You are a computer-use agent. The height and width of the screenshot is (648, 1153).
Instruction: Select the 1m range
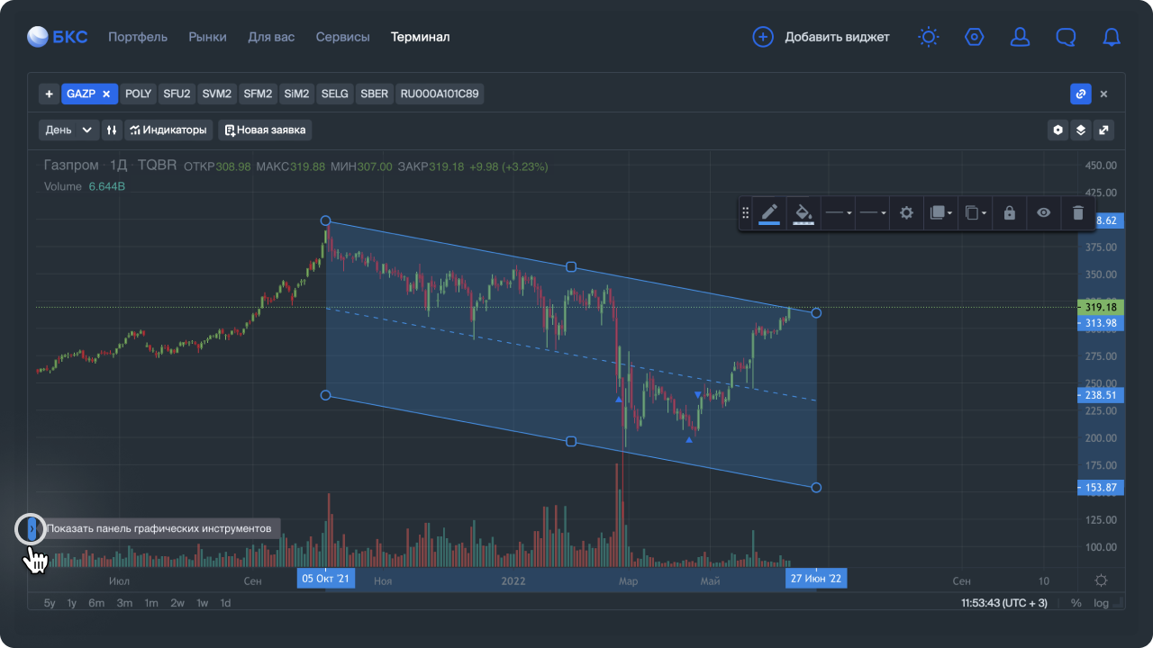[x=151, y=603]
